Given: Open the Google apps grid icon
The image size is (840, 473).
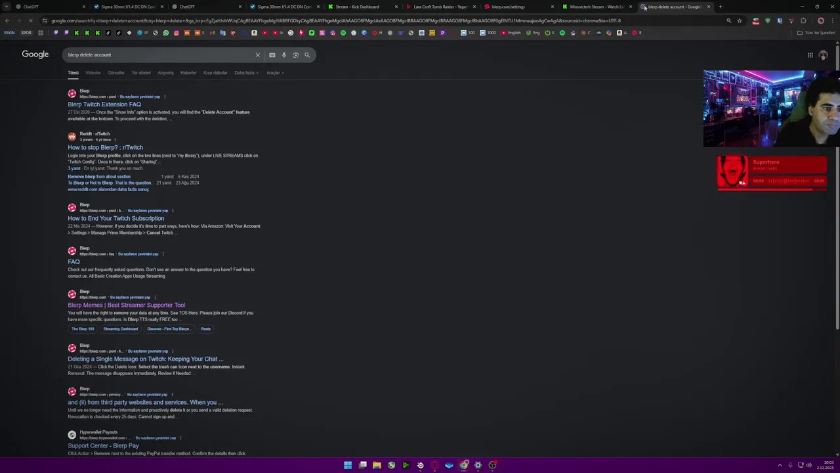Looking at the screenshot, I should 810,55.
